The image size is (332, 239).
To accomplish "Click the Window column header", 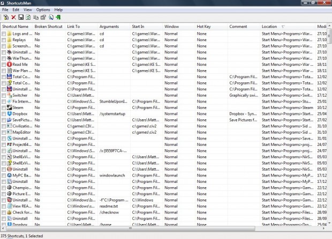I will (x=179, y=26).
